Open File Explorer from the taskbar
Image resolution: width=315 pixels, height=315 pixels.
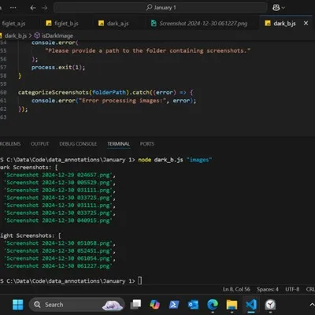coord(232,305)
